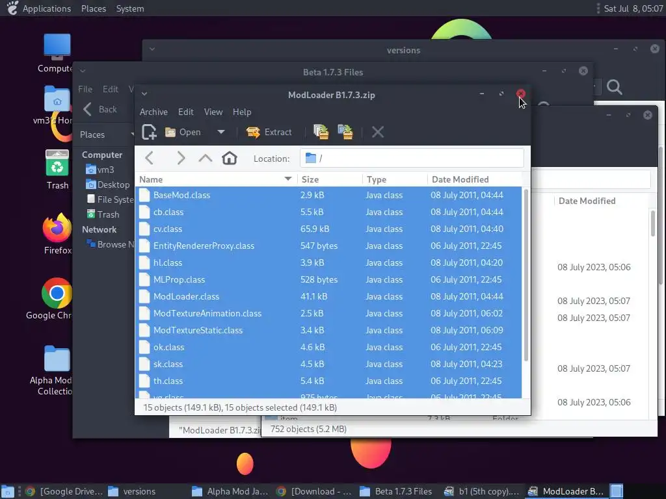The image size is (666, 499).
Task: Go forward with the right arrow in archive manager
Action: coord(181,159)
